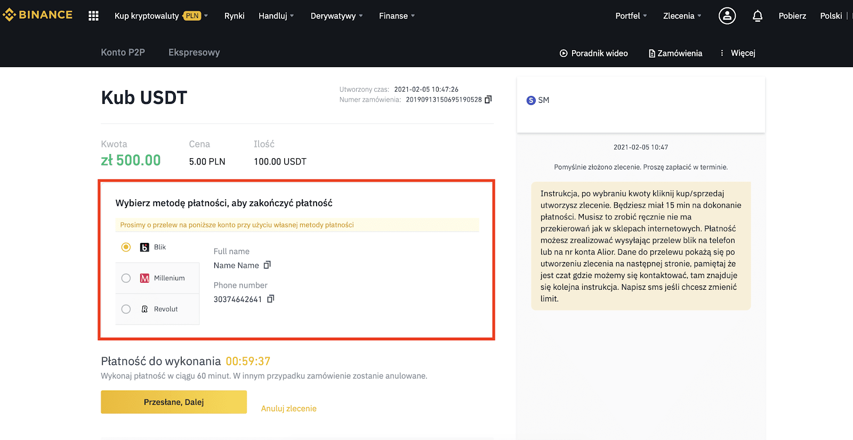Click the created time 2021-02-05 10:47:26

point(426,89)
